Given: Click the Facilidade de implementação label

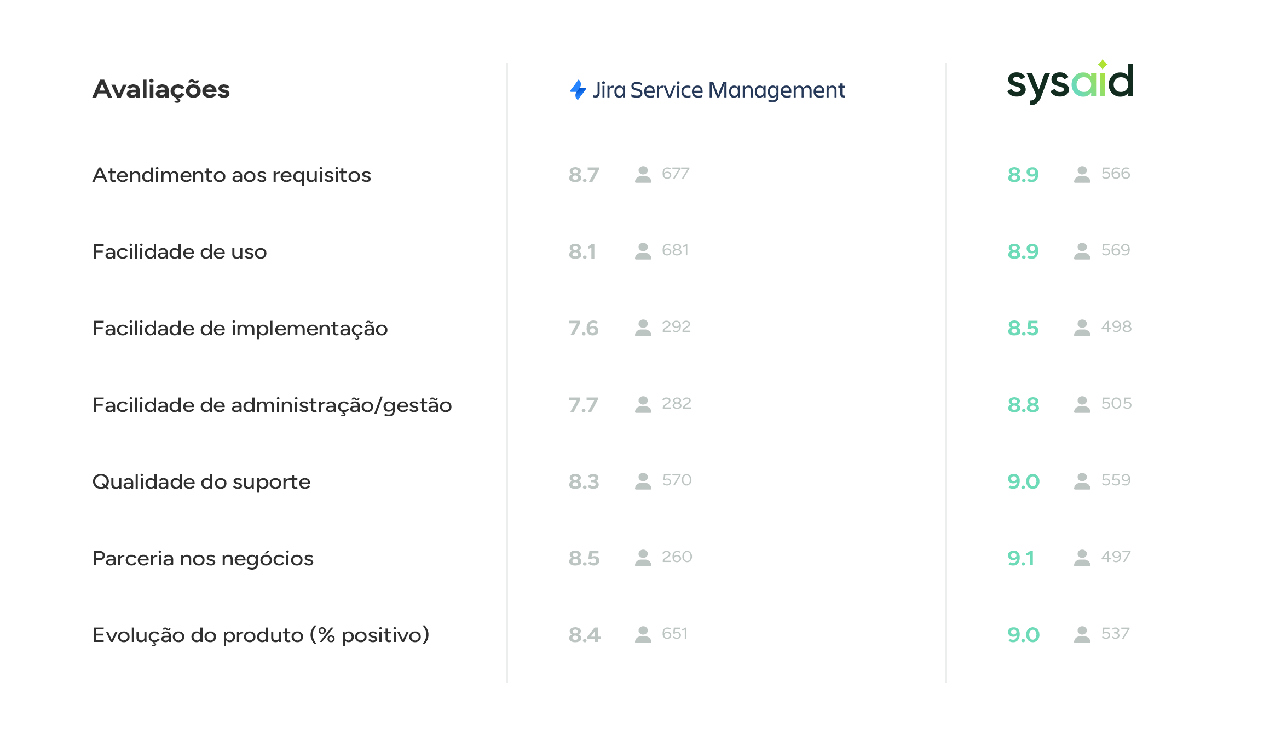Looking at the screenshot, I should pos(240,329).
